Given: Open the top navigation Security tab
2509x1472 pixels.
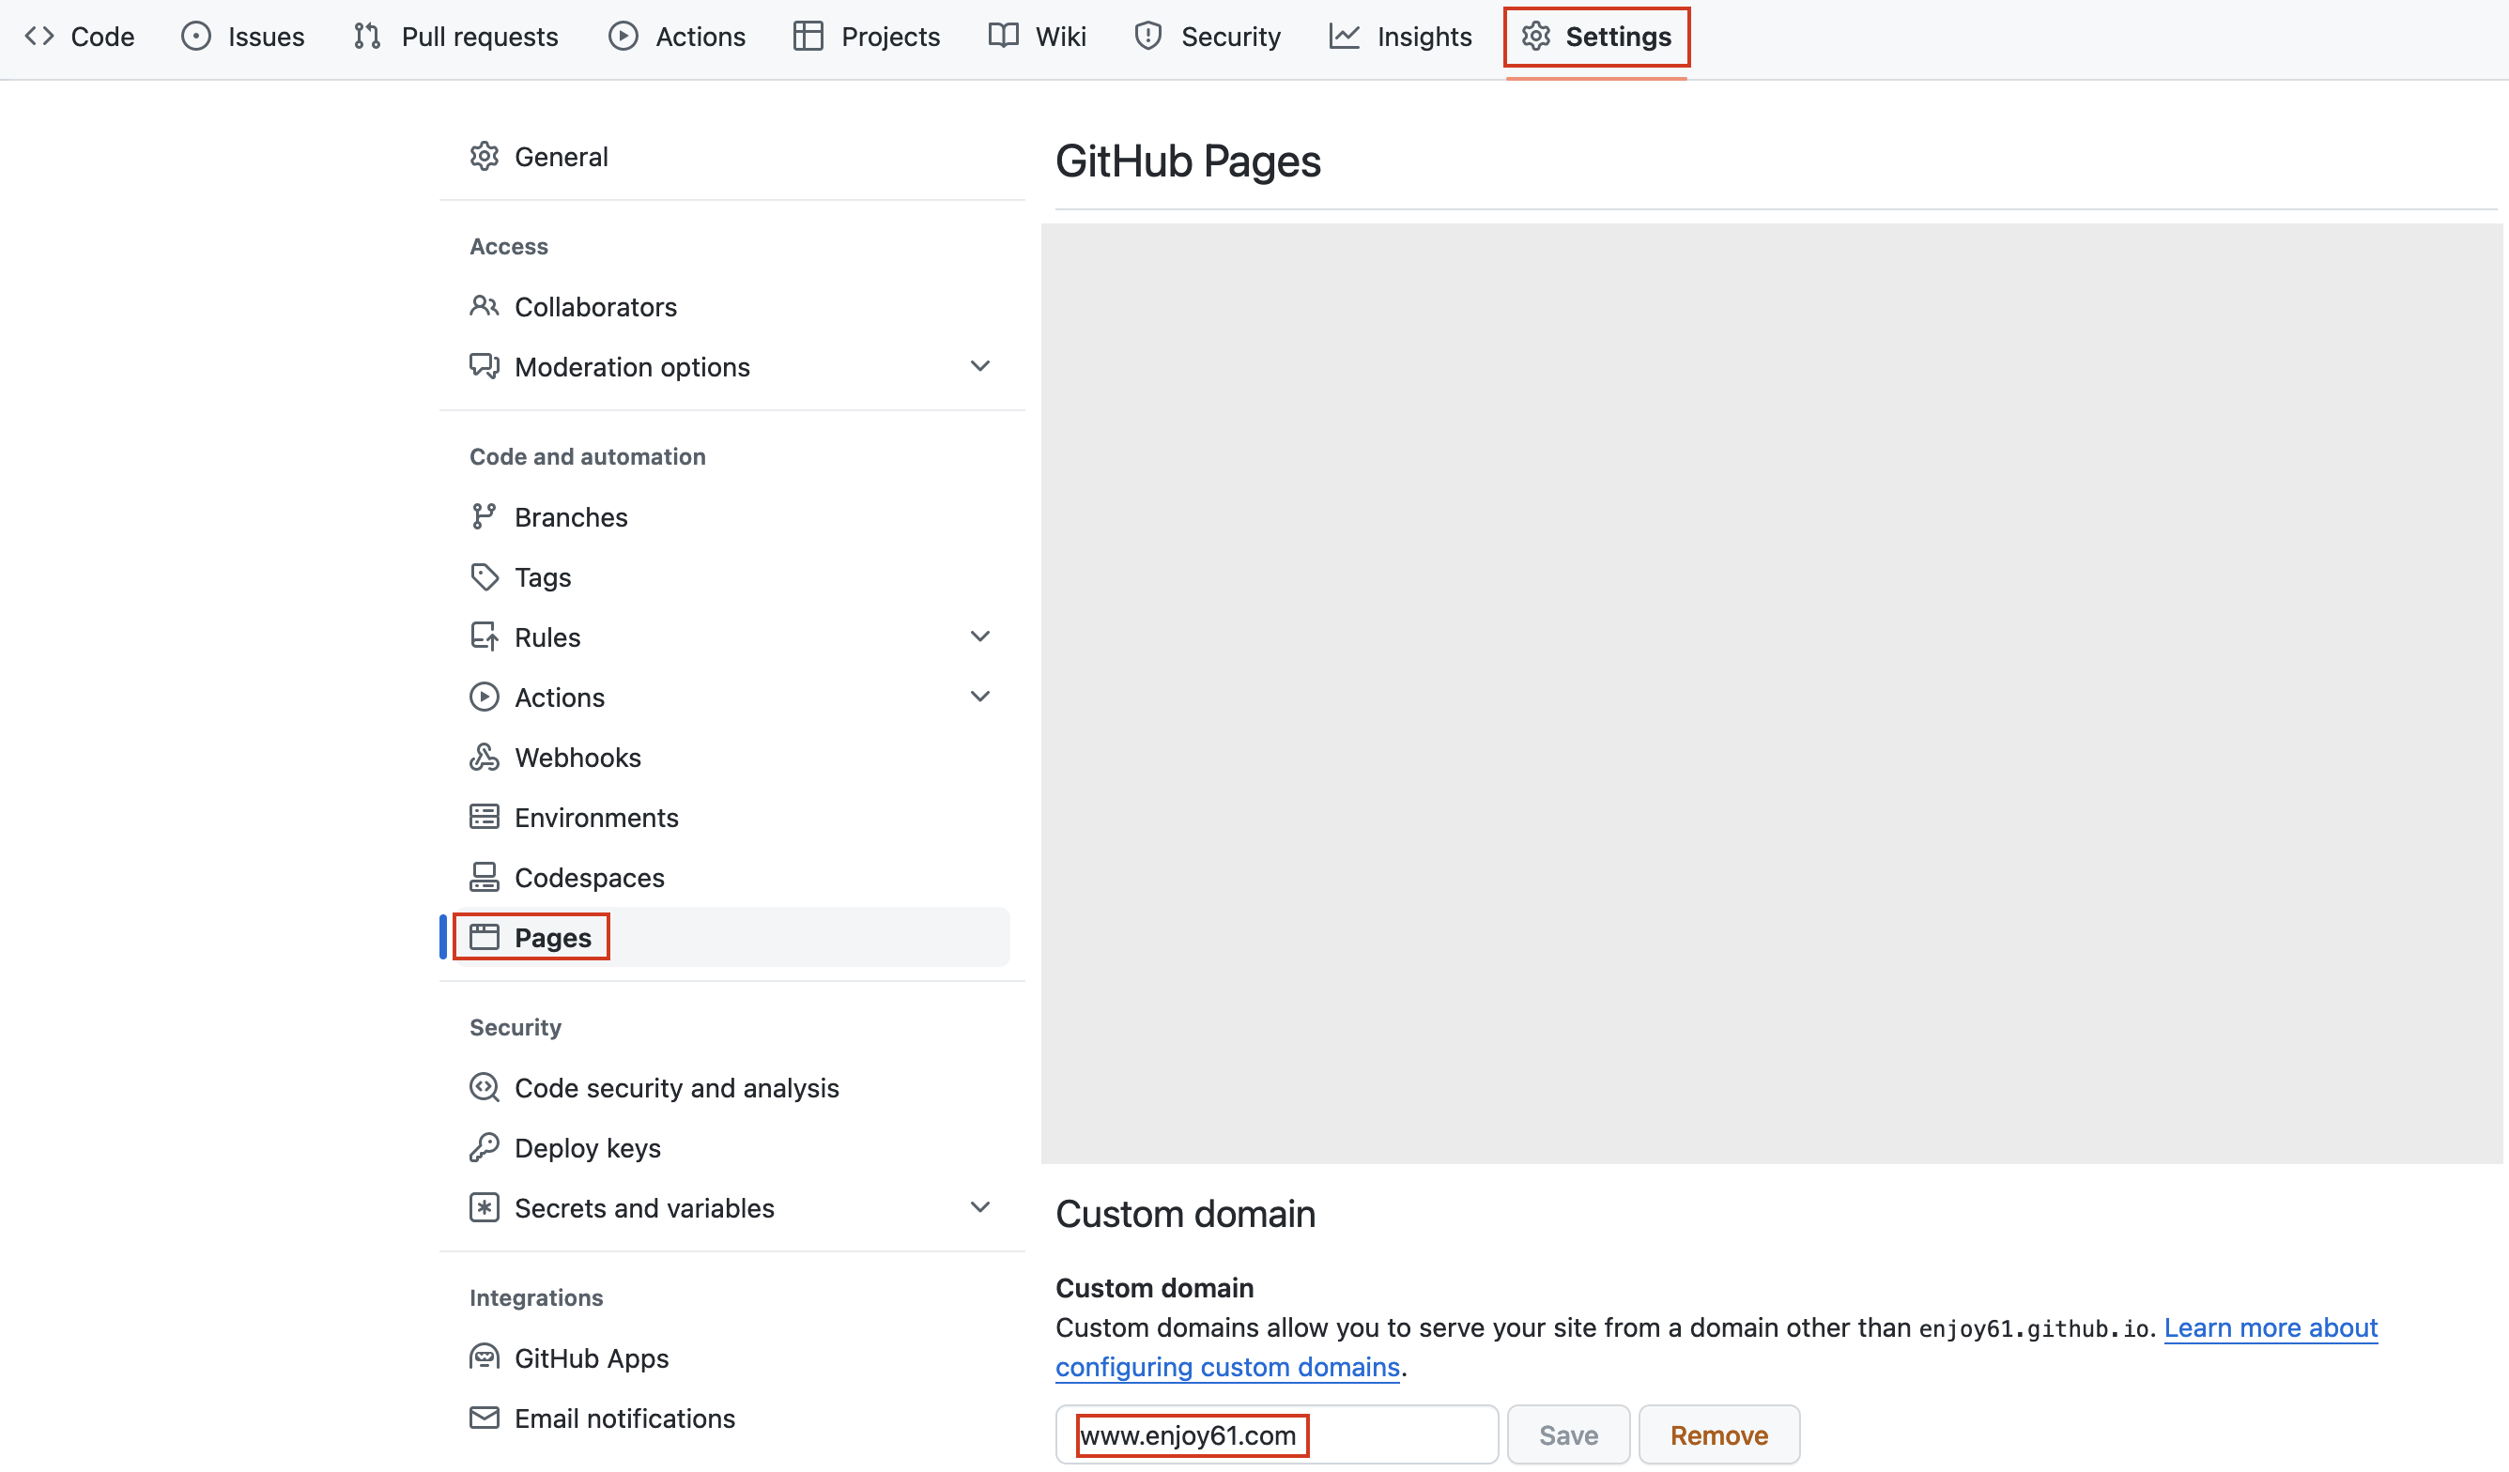Looking at the screenshot, I should click(x=1208, y=37).
